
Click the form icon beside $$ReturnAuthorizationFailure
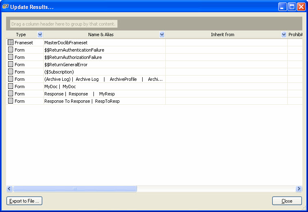coord(11,57)
